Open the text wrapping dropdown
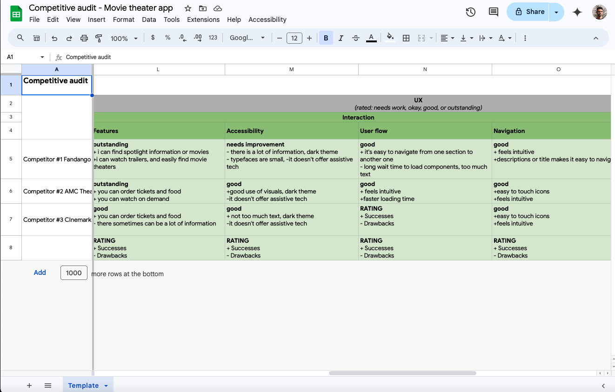 coord(485,38)
